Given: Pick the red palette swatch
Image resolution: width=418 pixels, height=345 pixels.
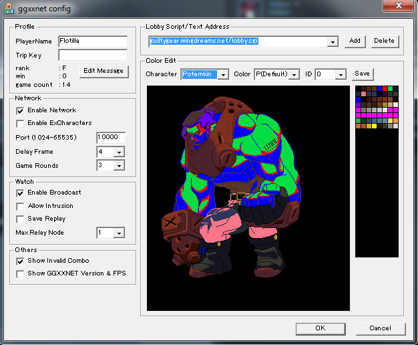Looking at the screenshot, I should (385, 89).
